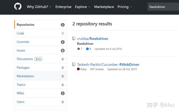
Task: Open the GitHub Octocat home logo
Action: point(18,6)
